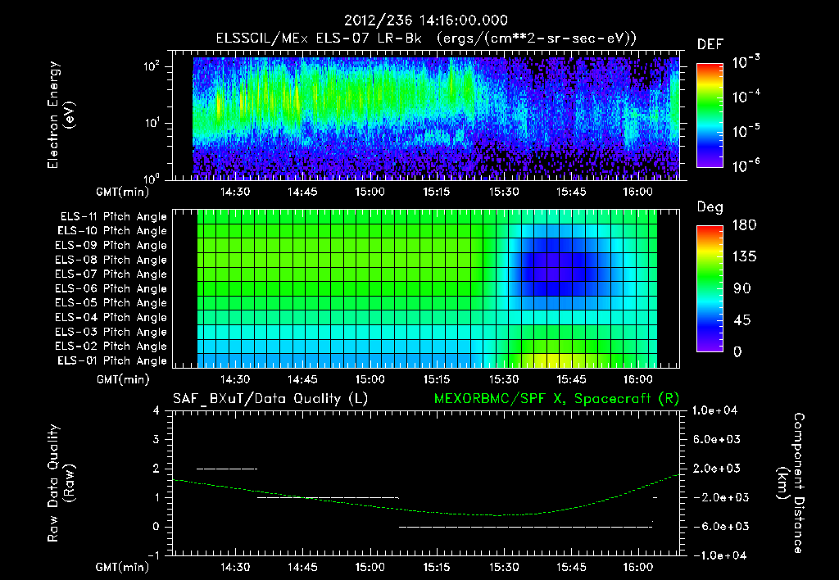Viewport: 839px width, 580px height.
Task: Select the ELS-08 Pitch Angle row label
Action: (111, 260)
